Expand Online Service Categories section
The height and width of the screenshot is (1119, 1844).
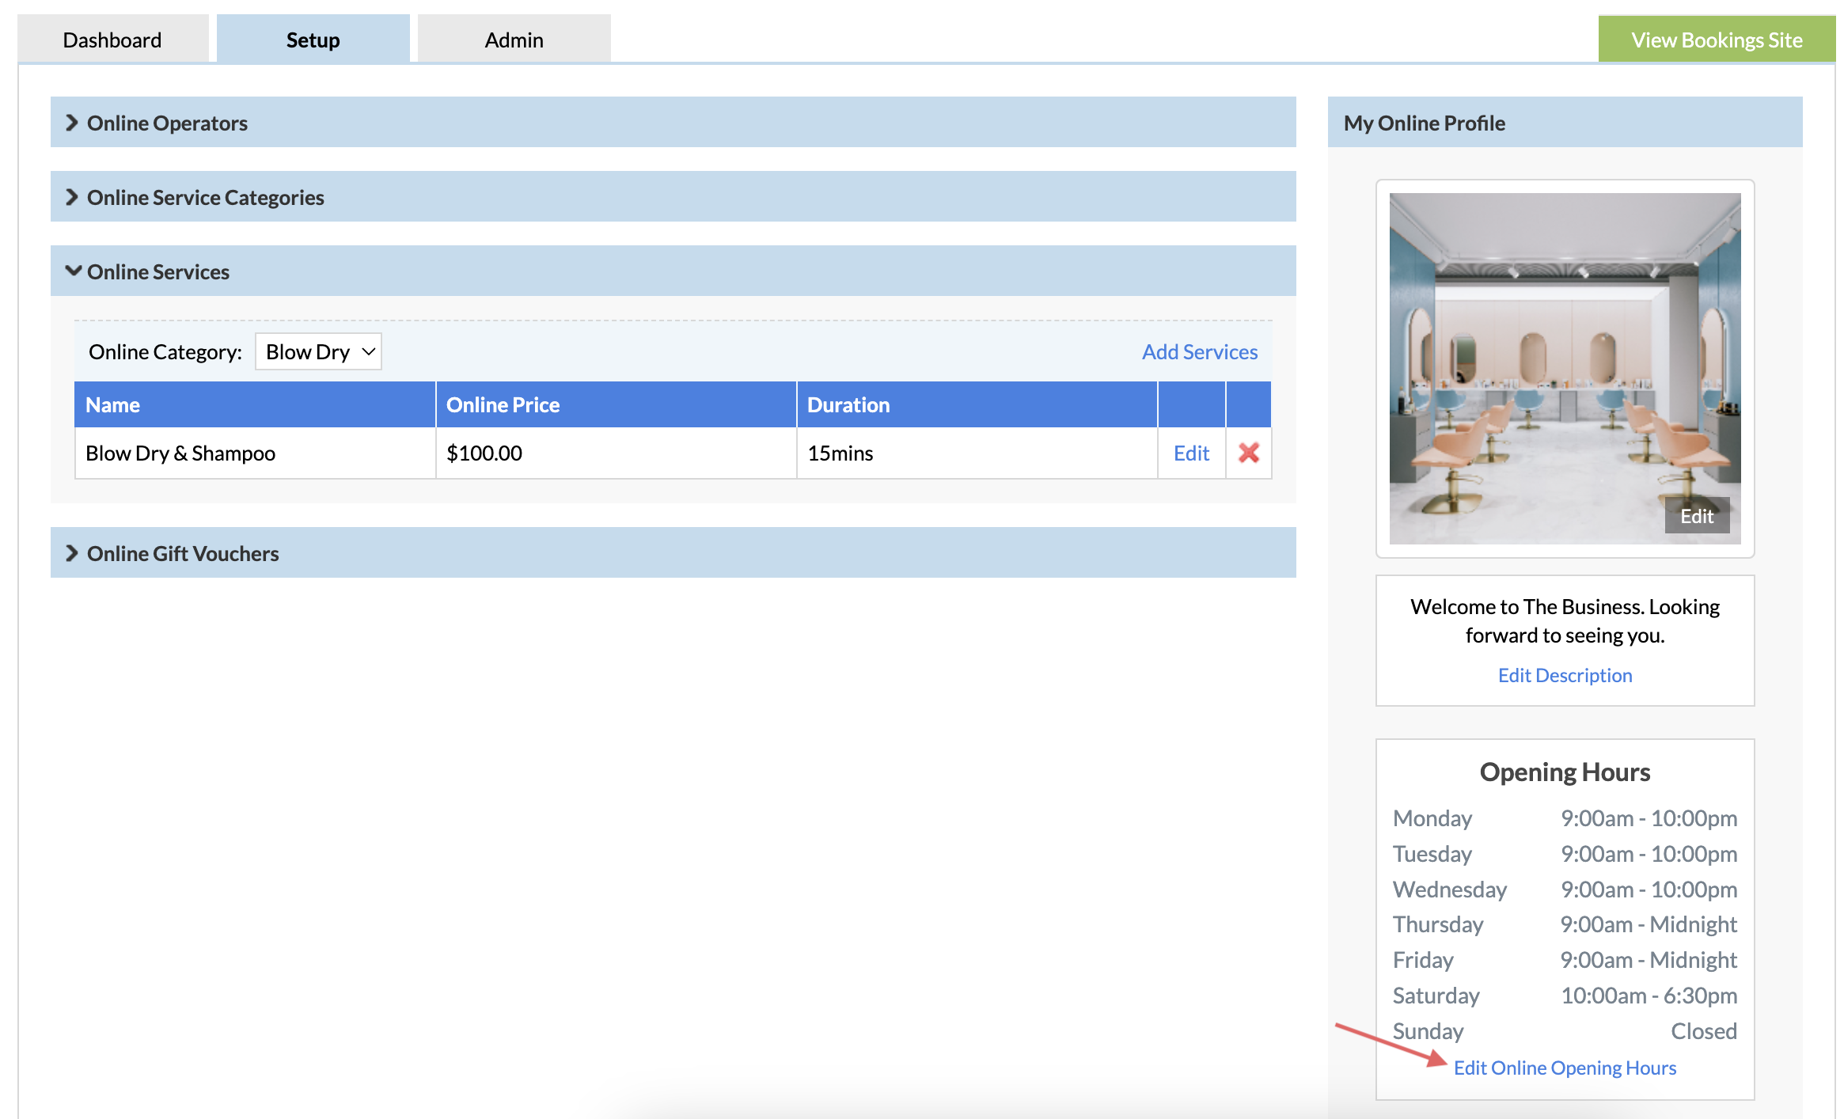coord(204,197)
